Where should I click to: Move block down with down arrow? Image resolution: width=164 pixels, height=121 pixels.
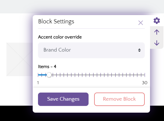[x=157, y=43]
